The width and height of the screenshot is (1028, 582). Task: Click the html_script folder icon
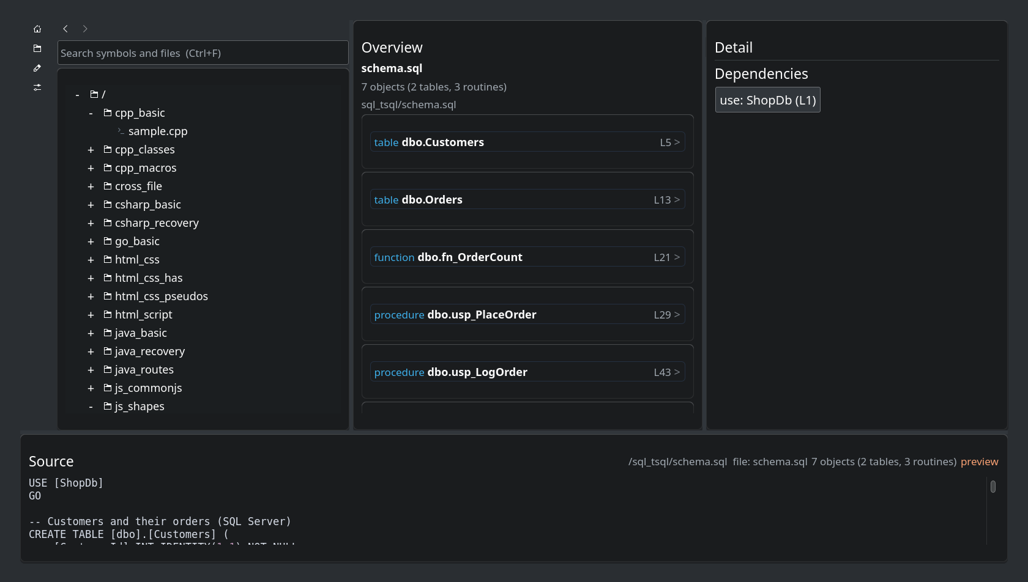coord(108,314)
